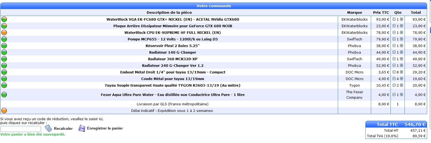Click the Prix TTC column header
431x143 pixels.
click(381, 12)
